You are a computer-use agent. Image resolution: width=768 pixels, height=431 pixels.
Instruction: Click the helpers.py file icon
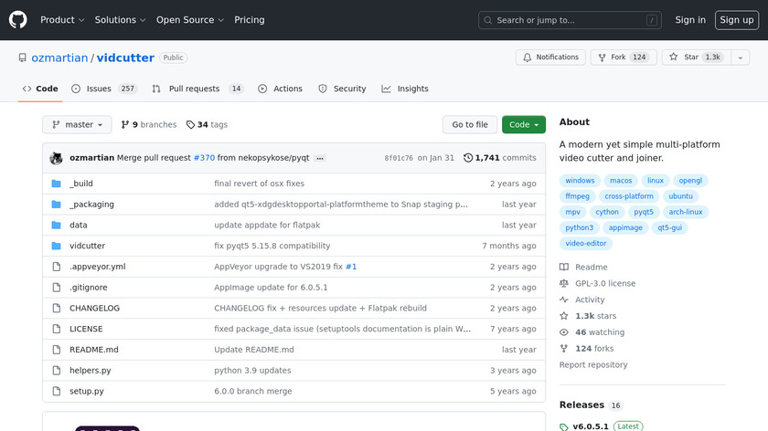[x=57, y=371]
